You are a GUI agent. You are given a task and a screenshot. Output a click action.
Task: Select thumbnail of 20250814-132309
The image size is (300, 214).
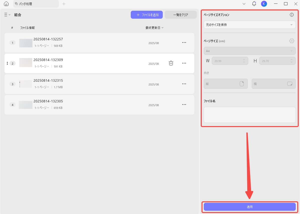(26, 63)
